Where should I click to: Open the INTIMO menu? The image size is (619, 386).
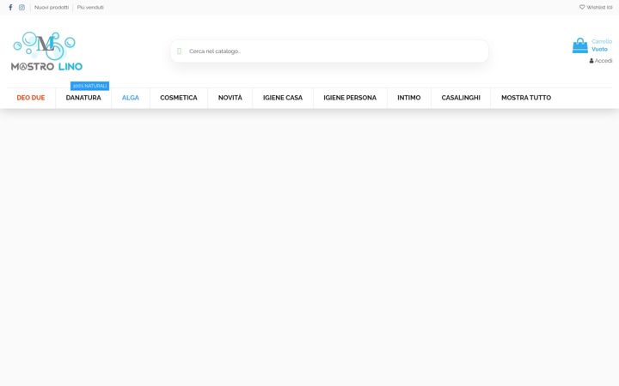point(409,98)
